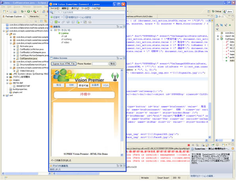Toggle the 受信可能 button in SUPREE page

click(84, 86)
